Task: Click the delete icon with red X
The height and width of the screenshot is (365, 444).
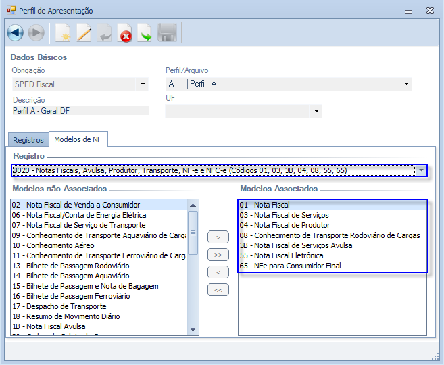Action: 125,32
